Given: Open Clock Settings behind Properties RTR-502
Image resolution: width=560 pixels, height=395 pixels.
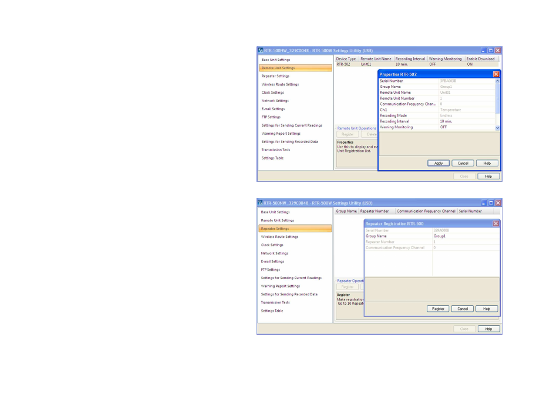Looking at the screenshot, I should pos(272,93).
